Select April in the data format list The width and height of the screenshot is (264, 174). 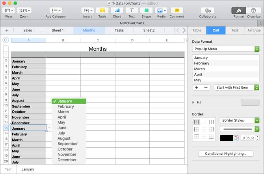coord(225,75)
